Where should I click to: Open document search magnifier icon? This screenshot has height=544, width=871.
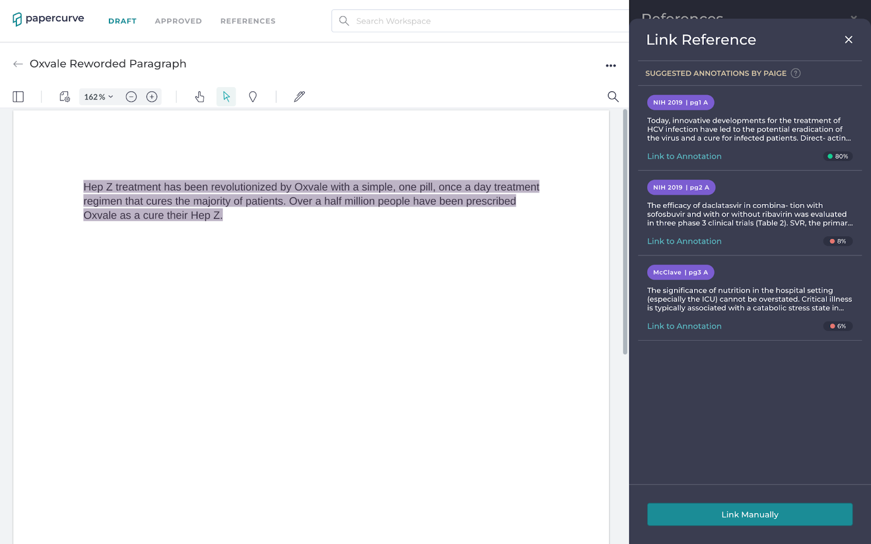point(613,97)
